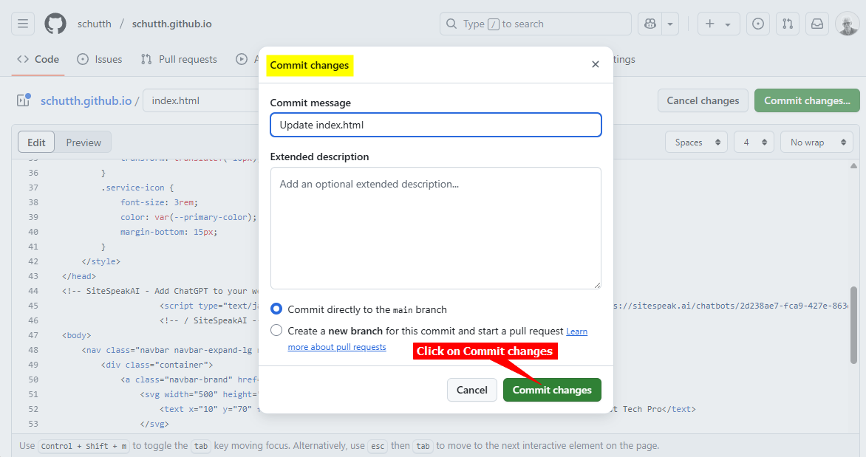
Task: Click line number 44 in editor
Action: [33, 291]
